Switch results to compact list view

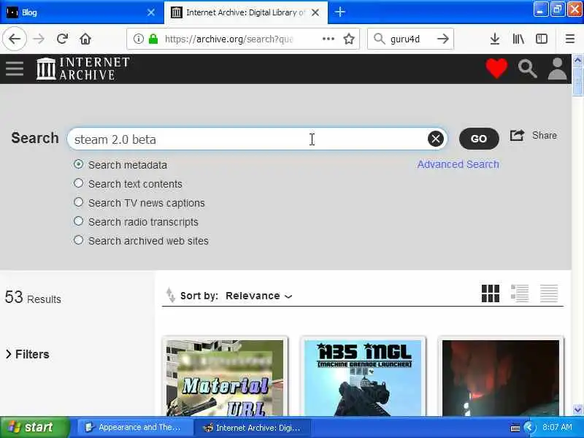click(549, 293)
